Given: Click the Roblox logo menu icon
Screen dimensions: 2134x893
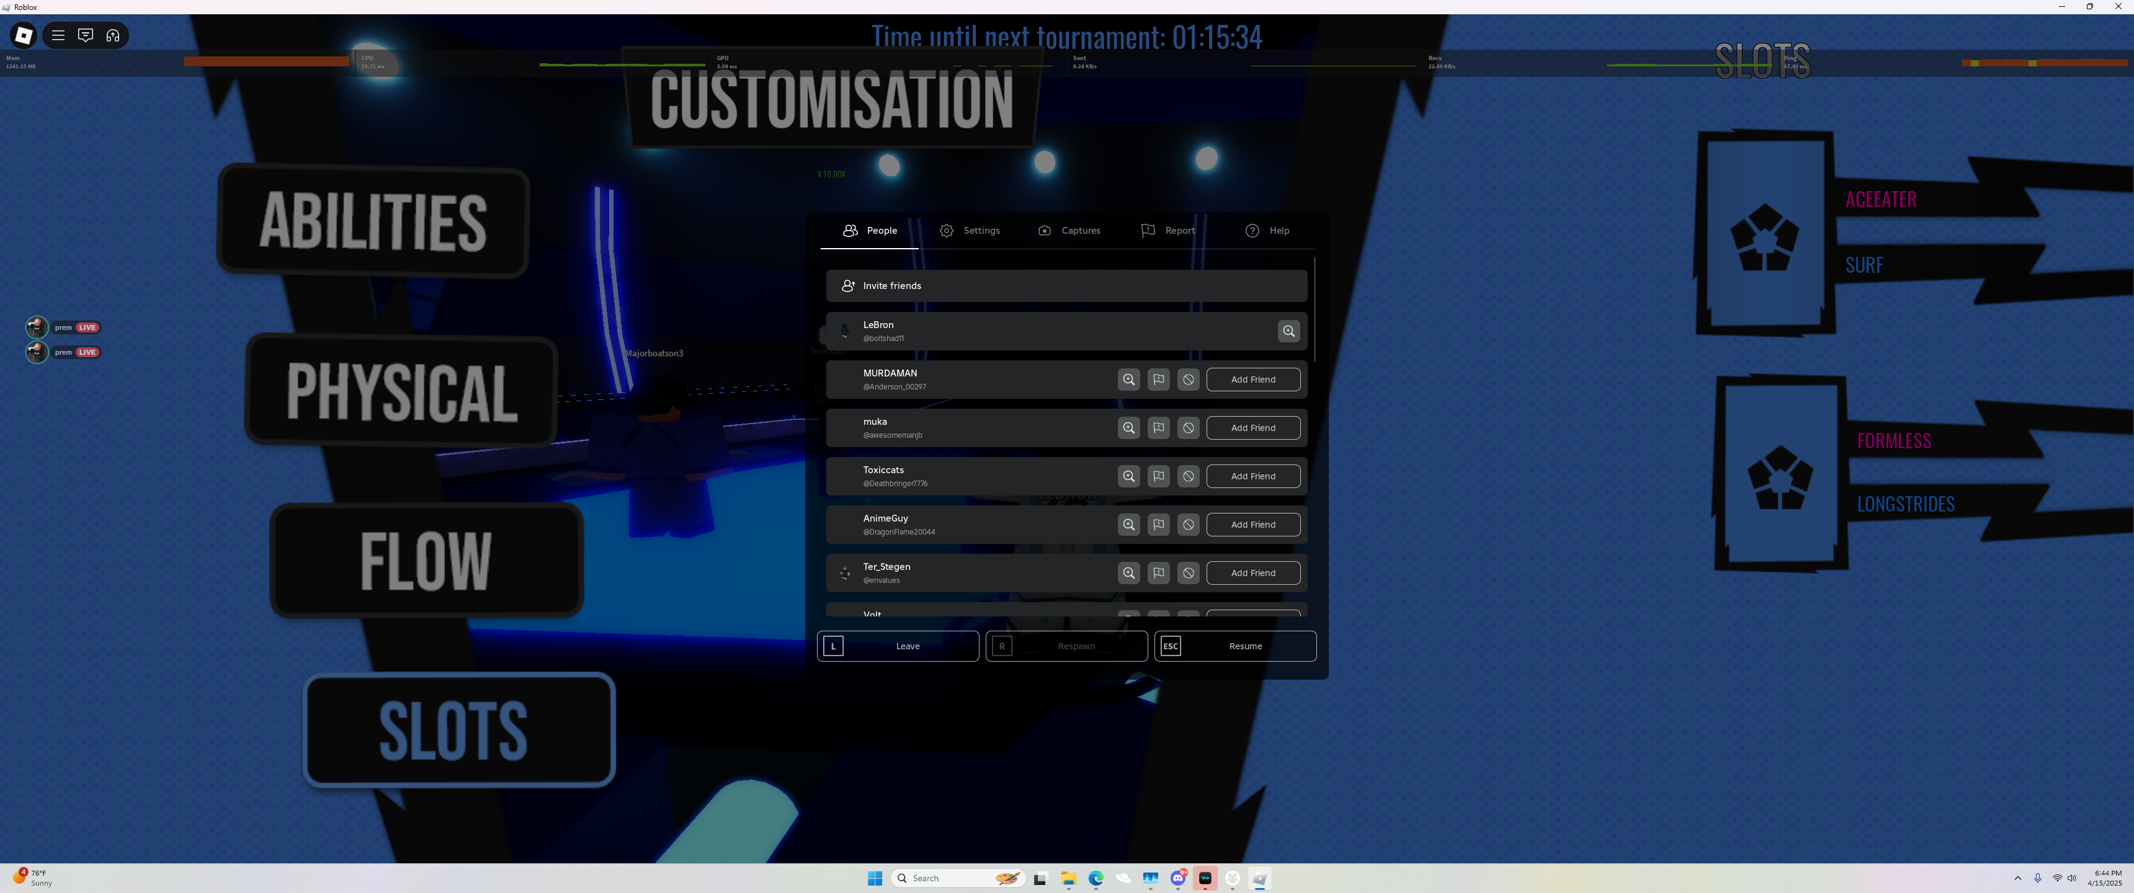Looking at the screenshot, I should click(23, 35).
